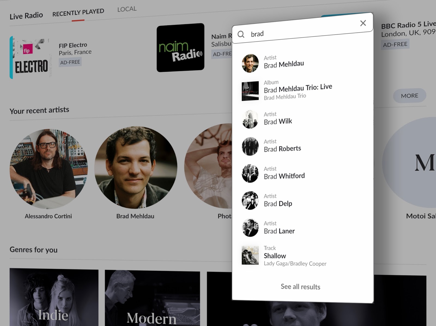Click the Brad Roberts avatar thumbnail
The image size is (436, 326).
[x=250, y=146]
